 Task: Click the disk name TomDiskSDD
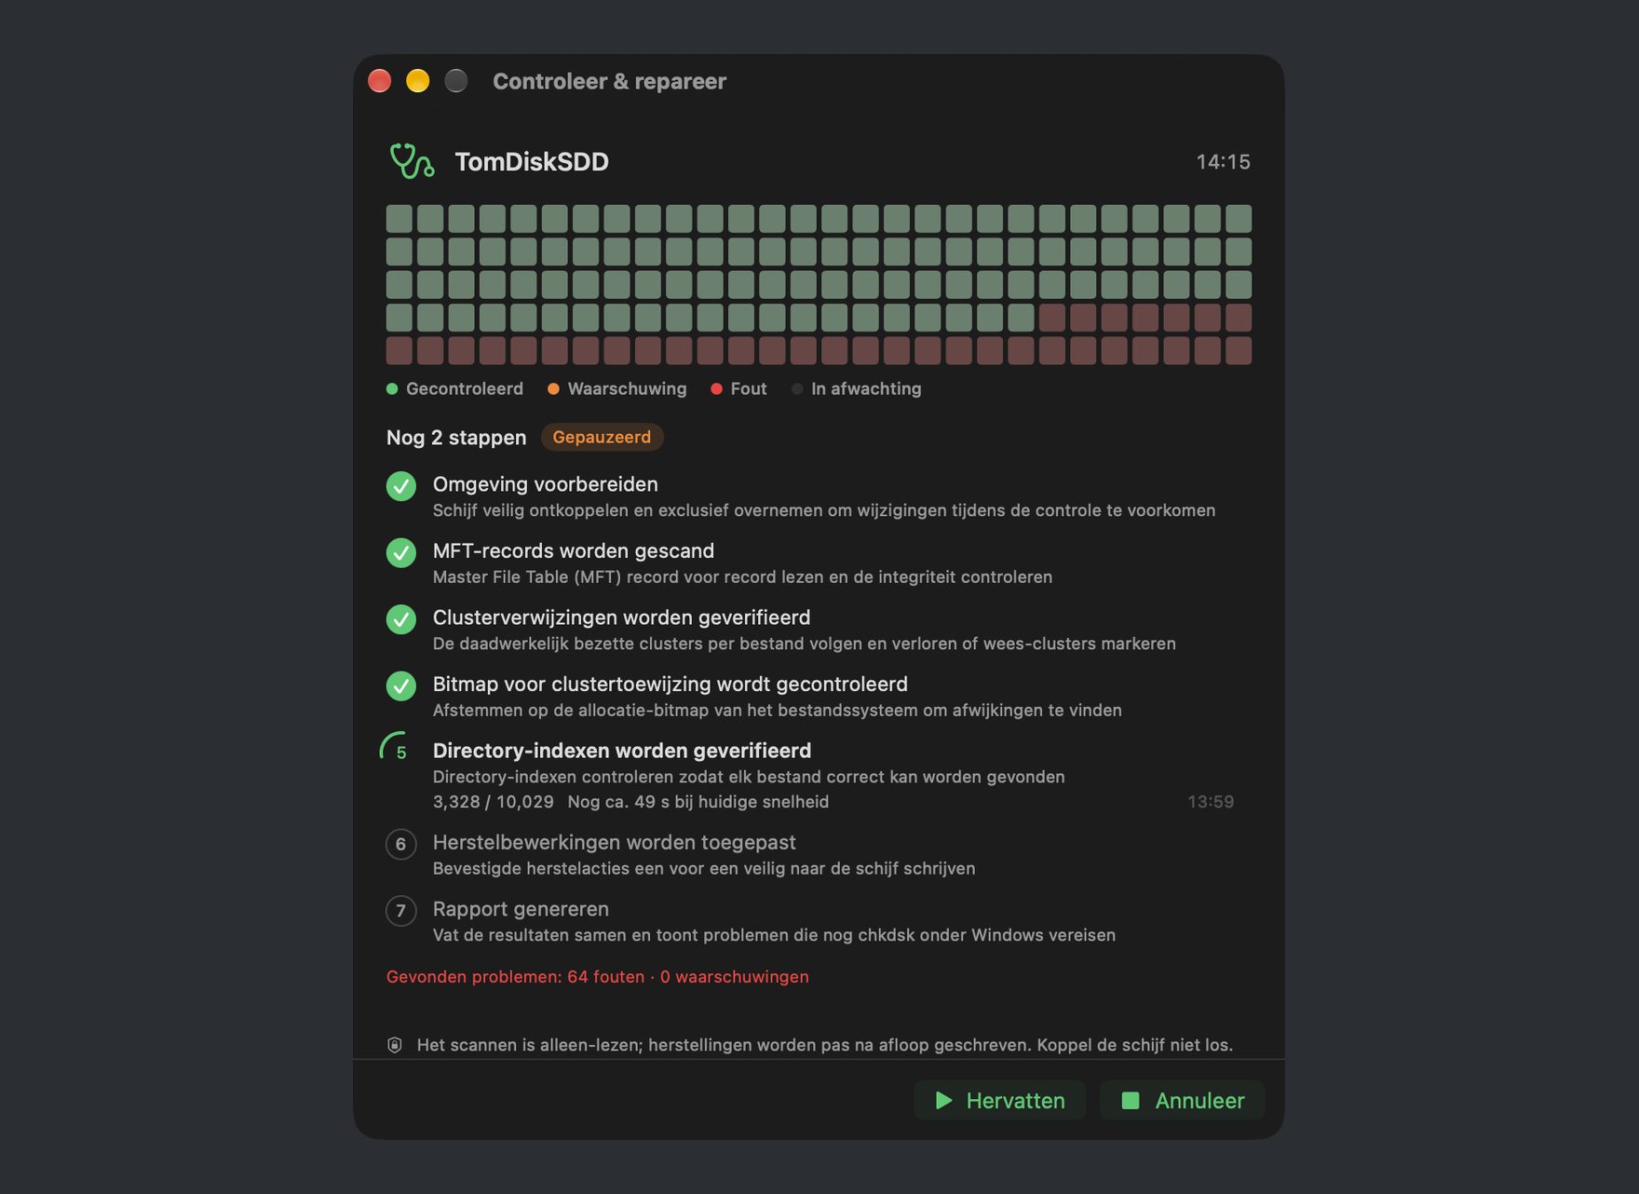click(532, 162)
